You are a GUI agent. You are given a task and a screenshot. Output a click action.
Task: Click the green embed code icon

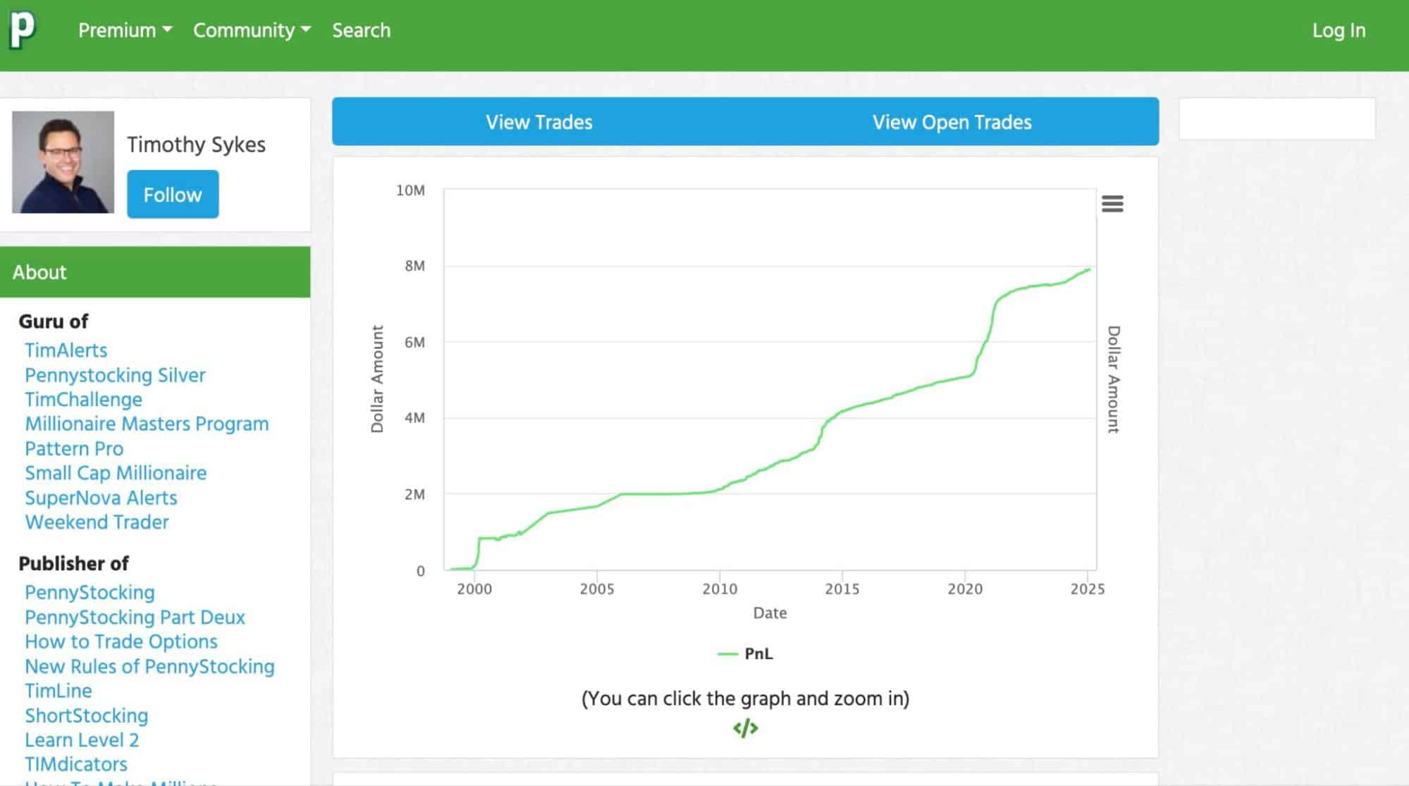tap(745, 727)
